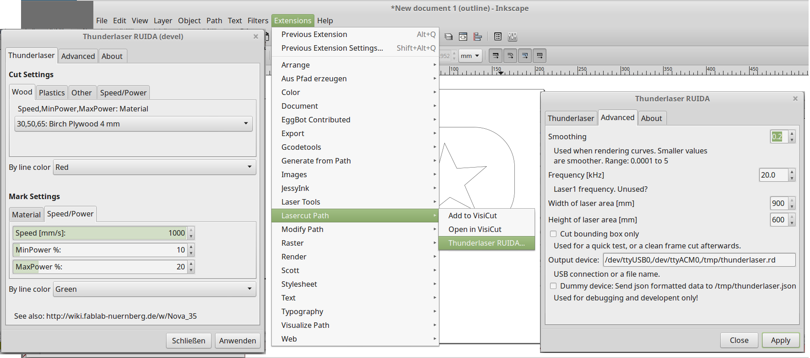Open Align and Distribute icon
Screen dimensions: 810x358
(x=478, y=37)
